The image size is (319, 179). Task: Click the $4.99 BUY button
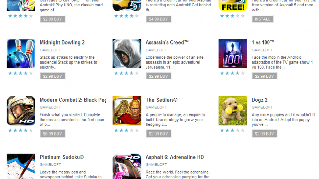click(x=158, y=19)
